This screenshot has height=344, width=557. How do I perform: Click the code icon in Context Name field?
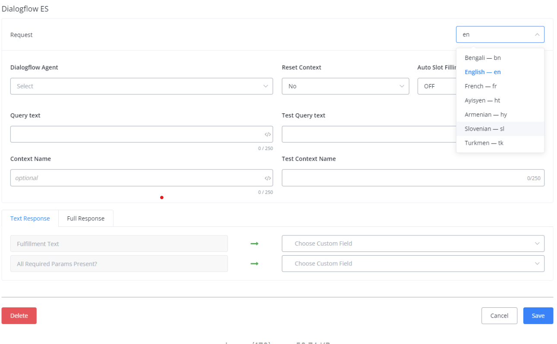point(268,178)
